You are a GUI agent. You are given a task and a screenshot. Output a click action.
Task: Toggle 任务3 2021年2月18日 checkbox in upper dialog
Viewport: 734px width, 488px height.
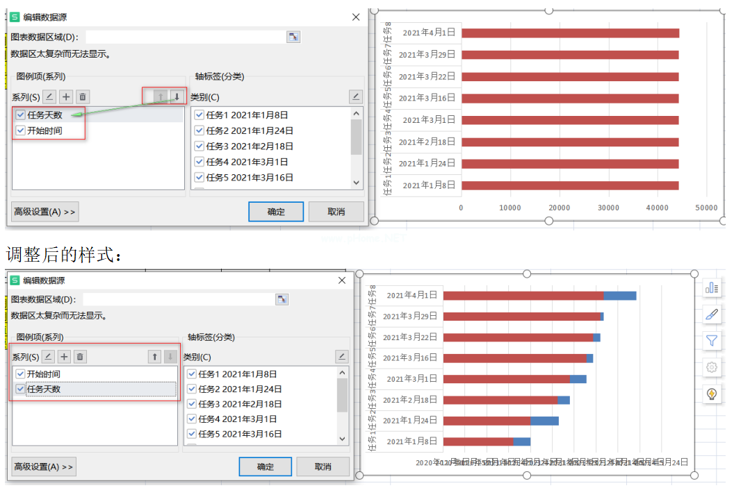click(x=199, y=146)
